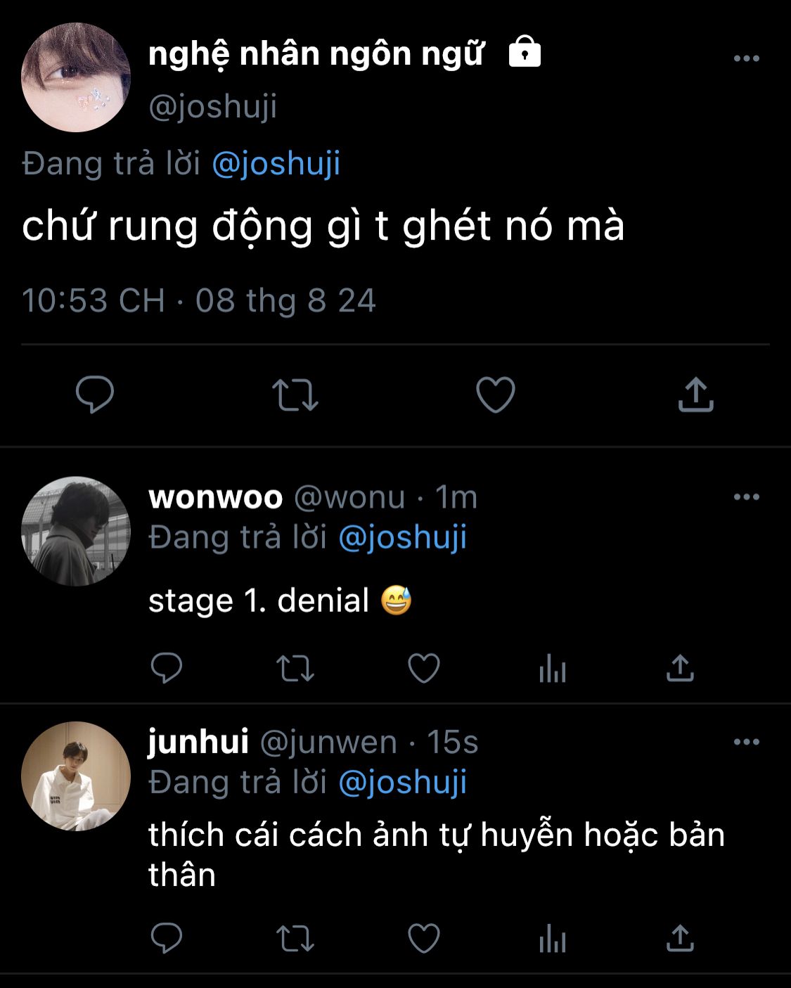
Task: Open more options on wonwoo's reply
Action: [x=746, y=497]
